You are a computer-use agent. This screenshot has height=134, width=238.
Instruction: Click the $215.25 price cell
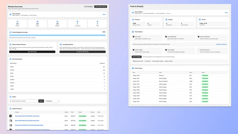coord(73,121)
